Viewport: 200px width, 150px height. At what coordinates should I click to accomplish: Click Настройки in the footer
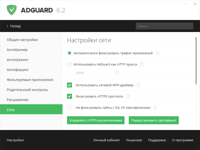coord(15,140)
